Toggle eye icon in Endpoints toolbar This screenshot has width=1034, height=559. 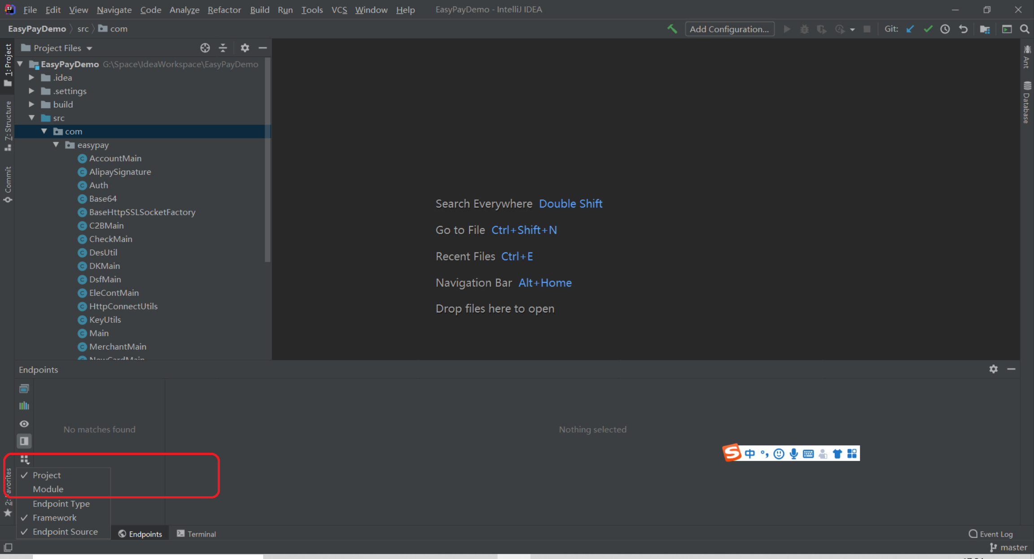coord(24,424)
